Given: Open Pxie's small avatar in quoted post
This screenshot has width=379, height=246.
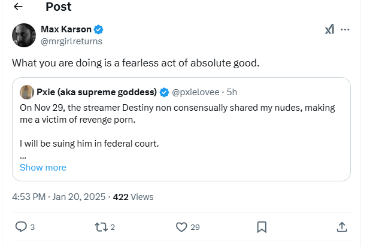Looking at the screenshot, I should click(27, 92).
